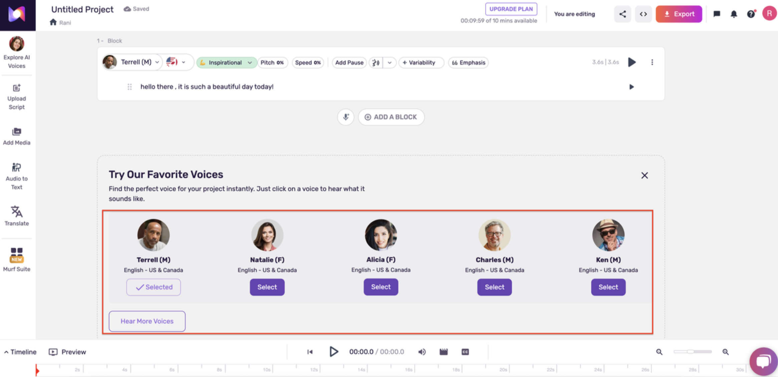Expand the Timeline panel chevron
Screen dimensions: 778x377
pos(6,352)
